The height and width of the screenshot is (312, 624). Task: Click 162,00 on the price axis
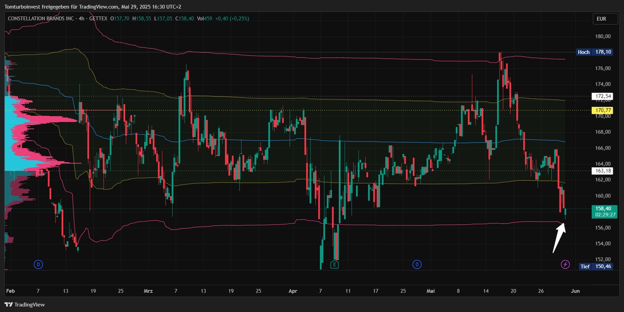(603, 180)
